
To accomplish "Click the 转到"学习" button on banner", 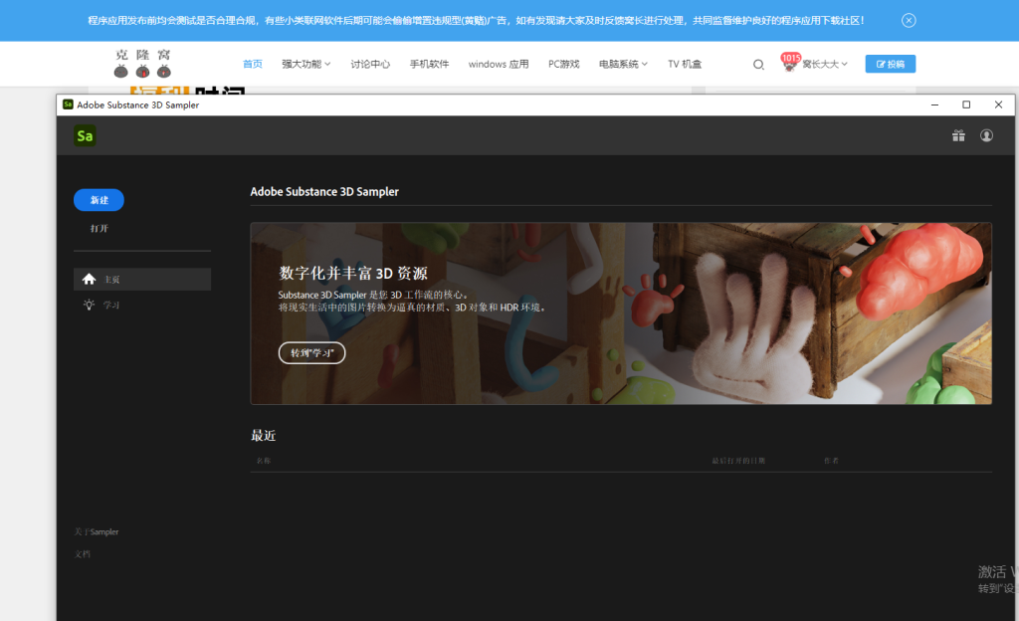I will click(x=311, y=352).
